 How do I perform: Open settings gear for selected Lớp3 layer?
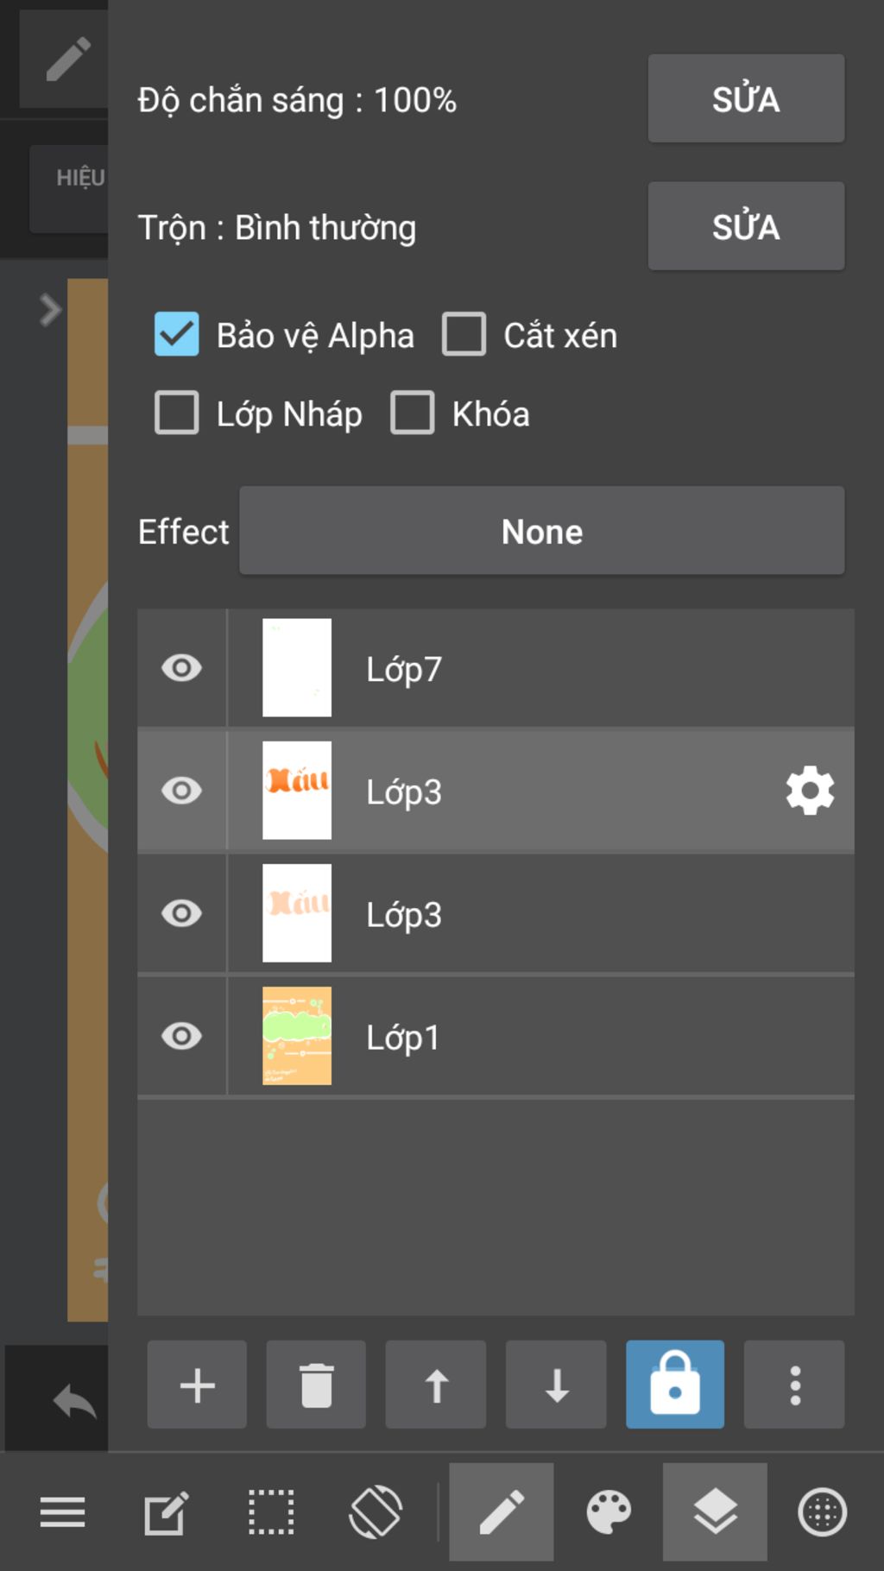tap(810, 791)
